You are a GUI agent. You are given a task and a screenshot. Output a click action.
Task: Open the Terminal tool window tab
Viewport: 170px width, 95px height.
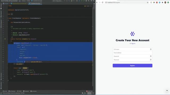[26, 91]
